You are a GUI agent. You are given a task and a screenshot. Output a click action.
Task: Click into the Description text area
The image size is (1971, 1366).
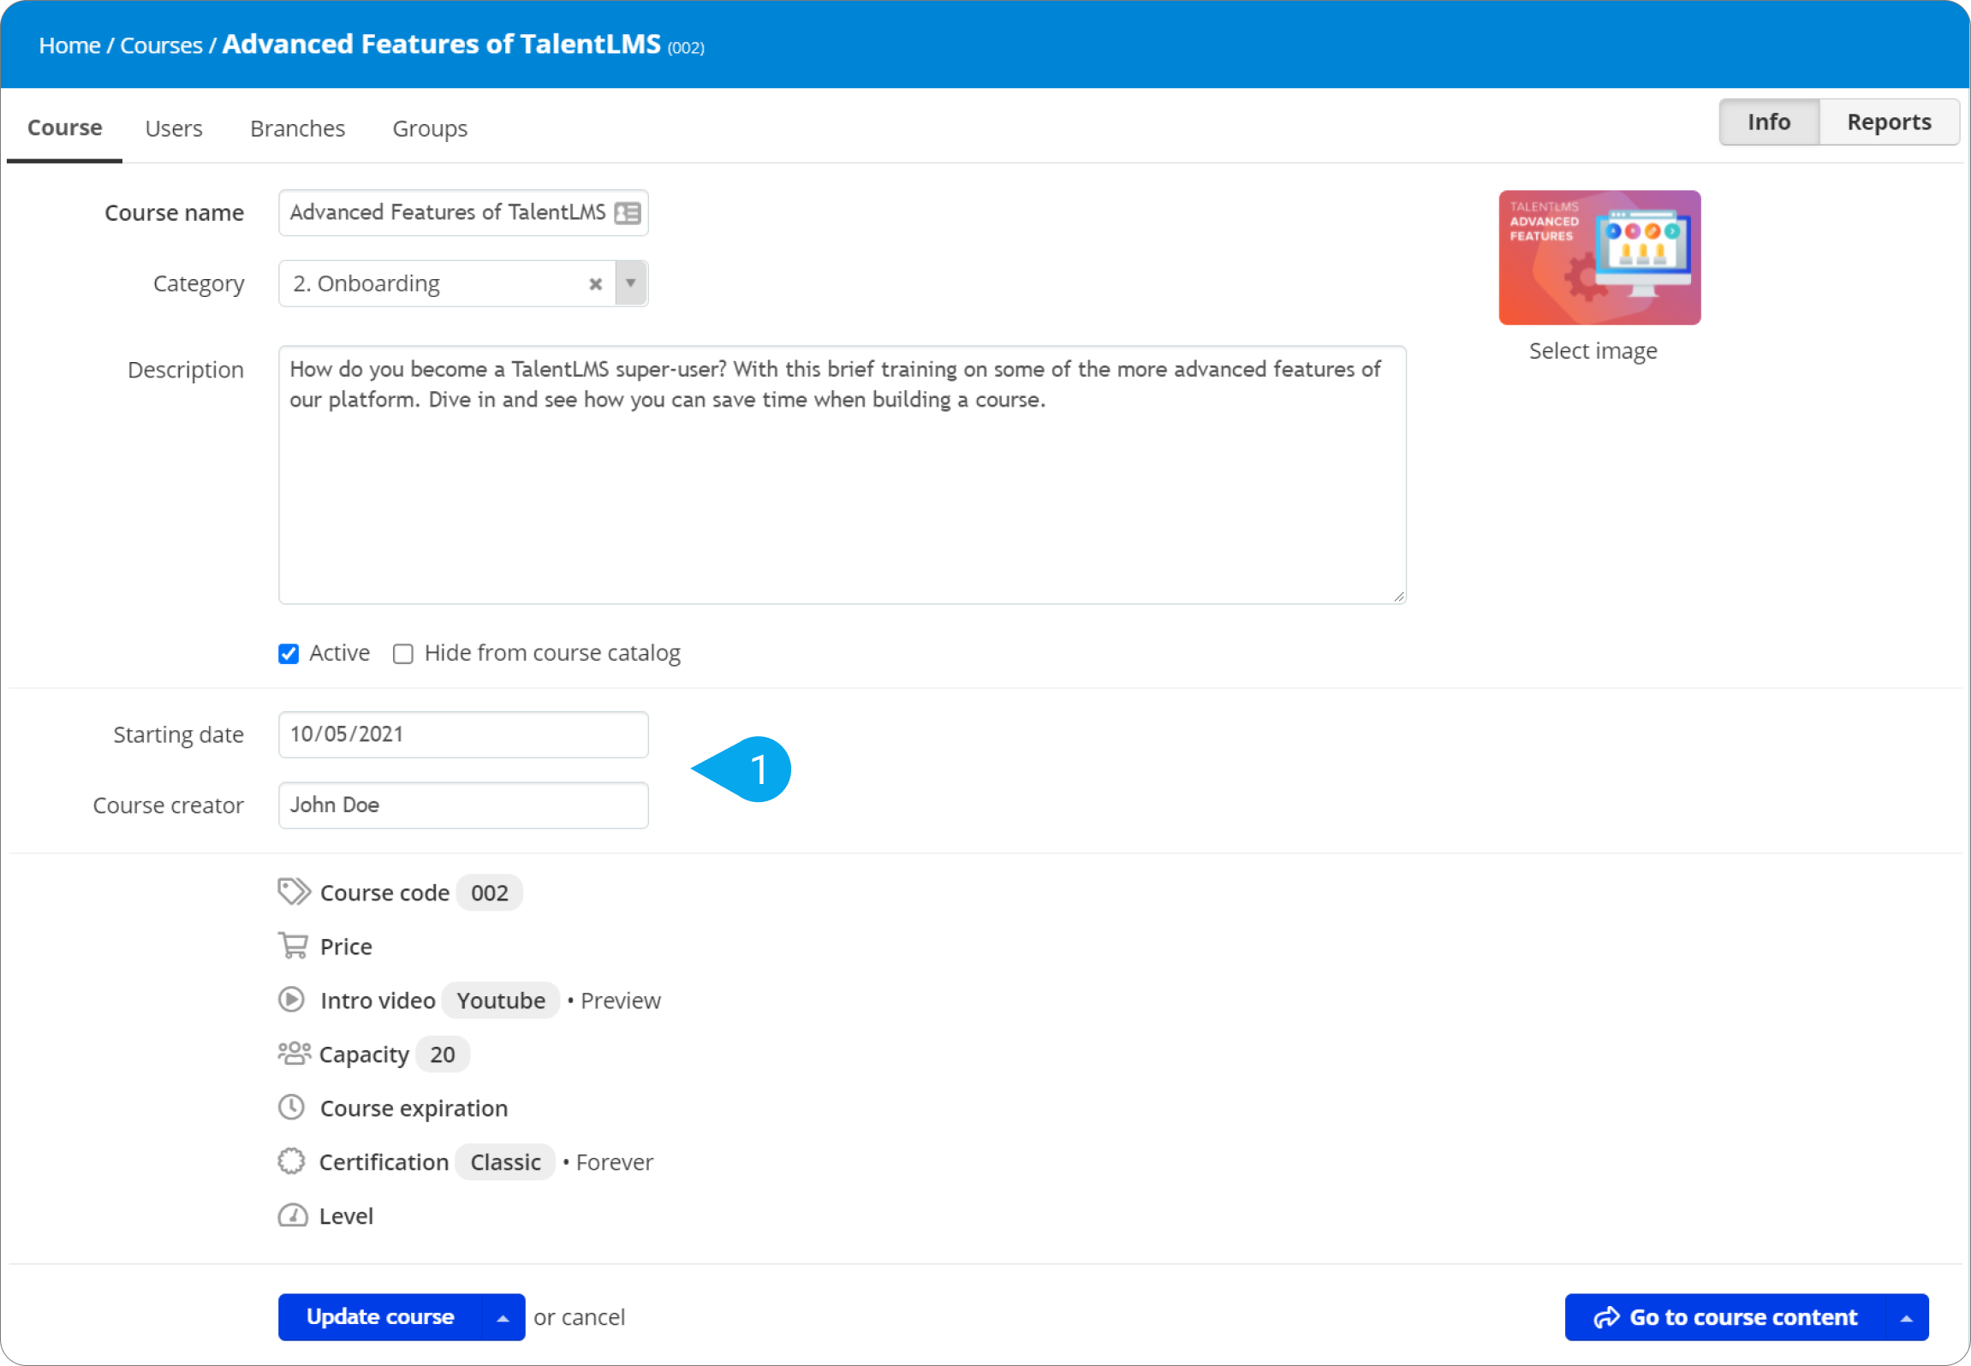(x=843, y=475)
